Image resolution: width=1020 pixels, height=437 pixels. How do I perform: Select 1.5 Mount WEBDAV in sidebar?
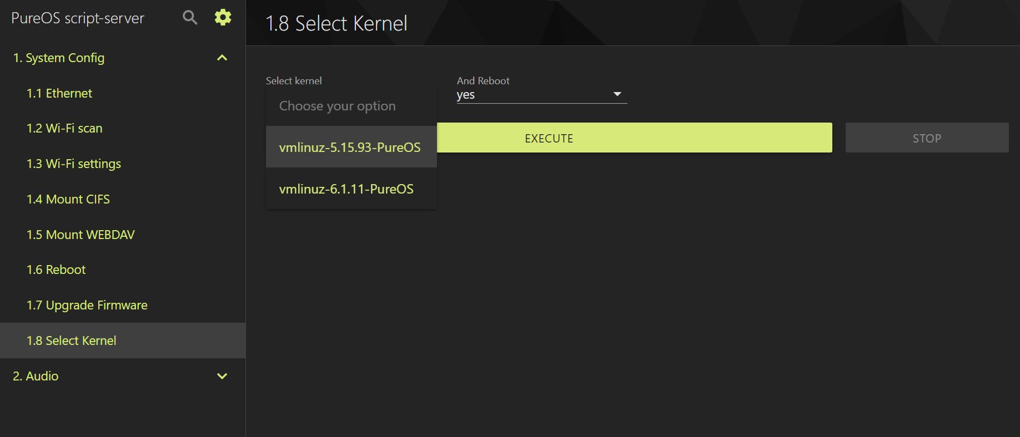pos(81,235)
